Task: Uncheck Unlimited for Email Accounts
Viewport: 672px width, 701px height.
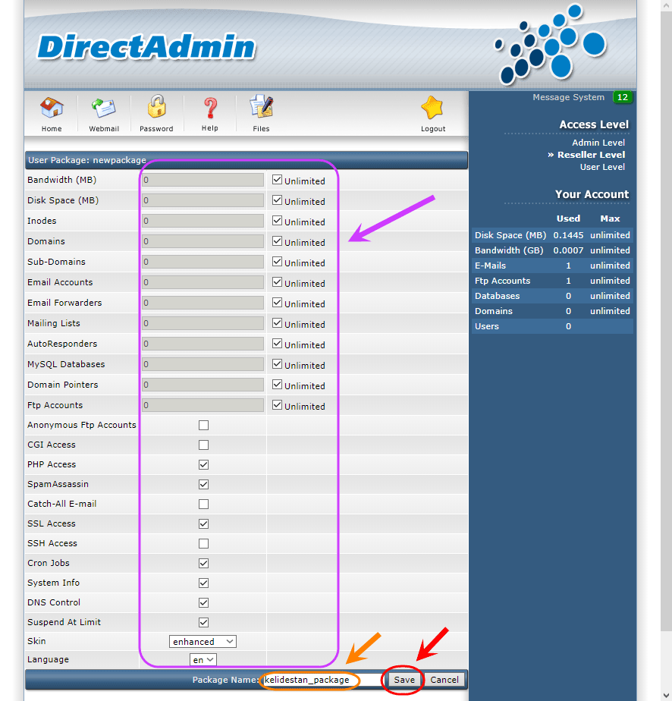Action: point(277,282)
